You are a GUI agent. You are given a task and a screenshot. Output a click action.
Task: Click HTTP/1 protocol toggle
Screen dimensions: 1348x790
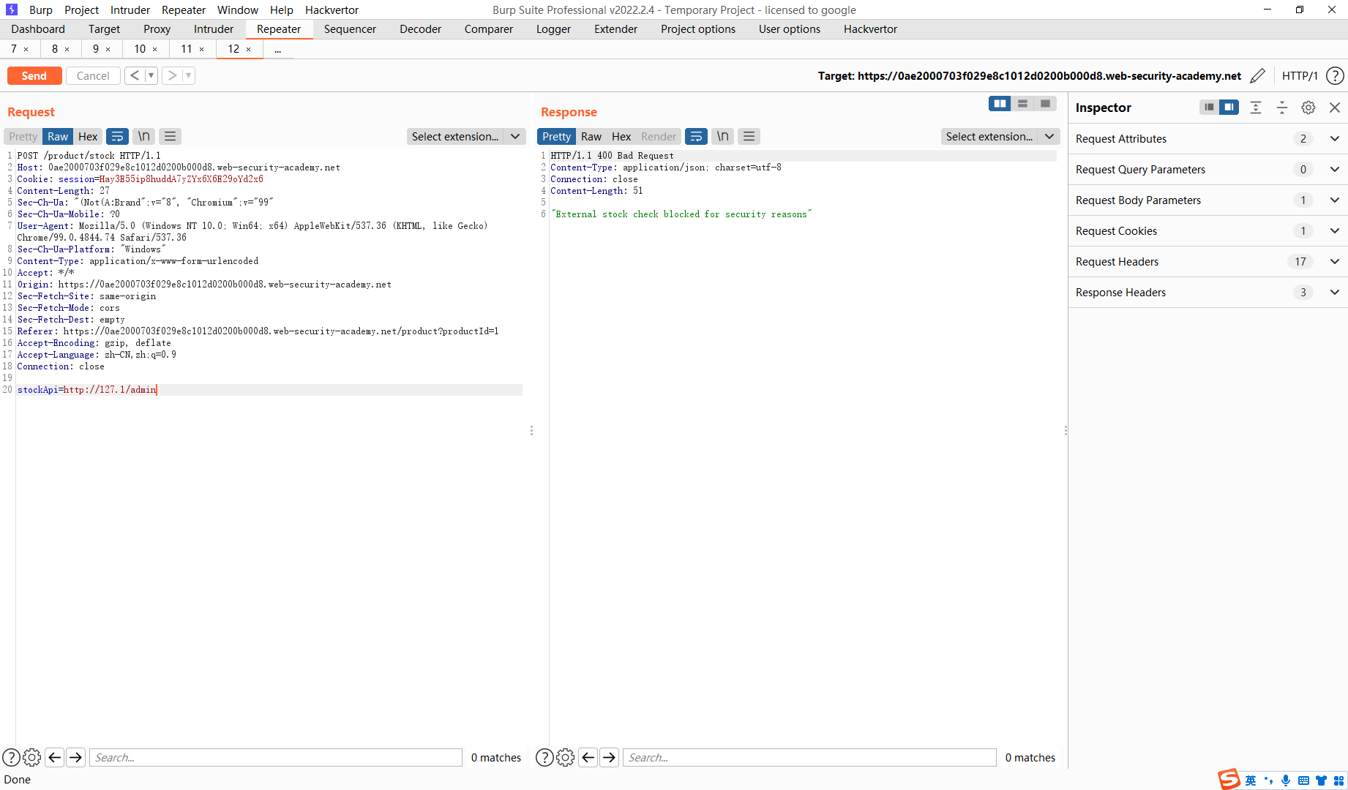coord(1300,76)
